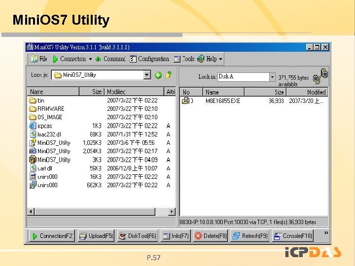Select the 662KB unins000 uninstaller icon
The width and height of the screenshot is (355, 266).
click(33, 185)
